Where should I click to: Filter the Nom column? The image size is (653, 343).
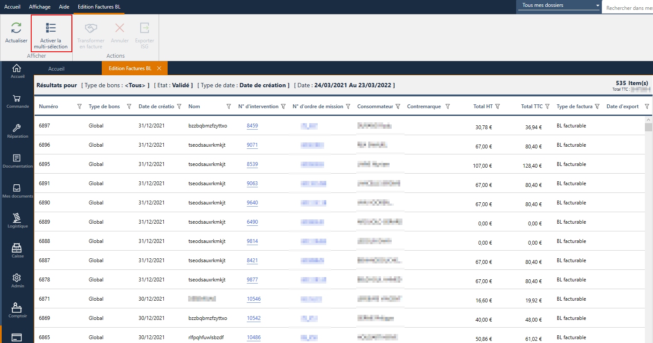[229, 106]
